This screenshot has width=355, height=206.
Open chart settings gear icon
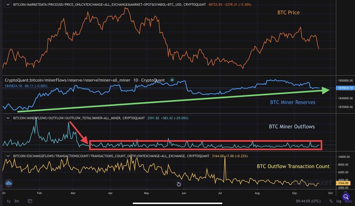click(346, 193)
